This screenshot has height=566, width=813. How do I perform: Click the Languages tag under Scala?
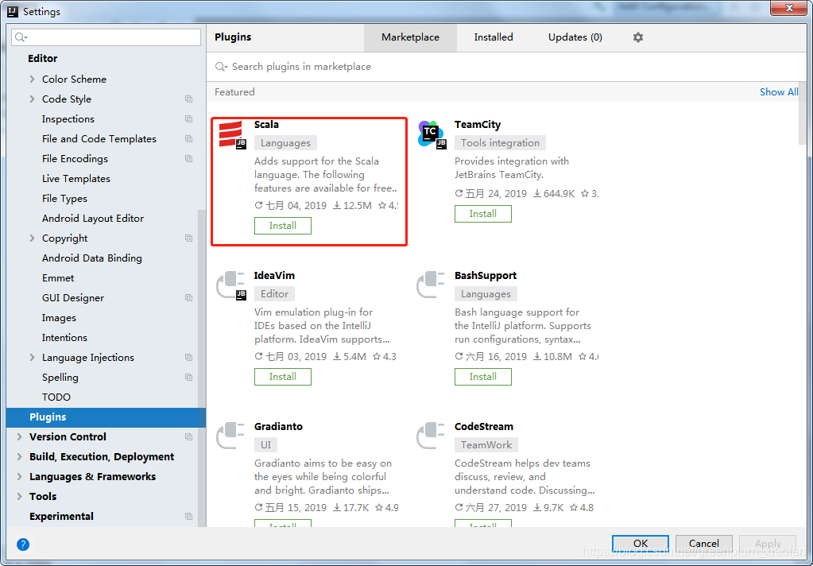coord(285,142)
